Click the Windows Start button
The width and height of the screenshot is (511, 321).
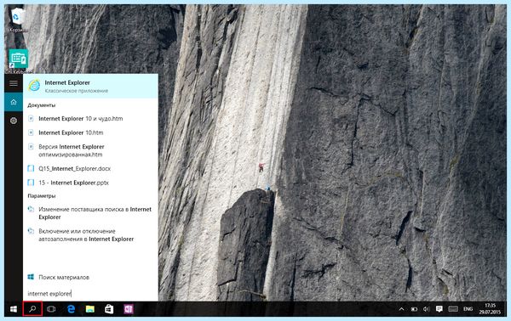click(14, 309)
